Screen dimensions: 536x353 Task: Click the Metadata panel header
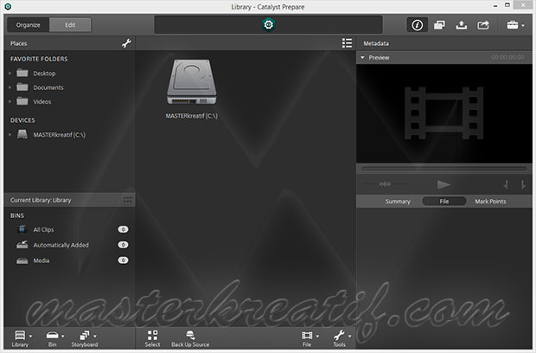tap(444, 43)
